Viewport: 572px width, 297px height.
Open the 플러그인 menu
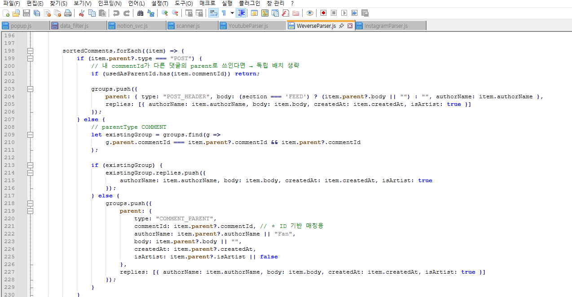click(249, 3)
